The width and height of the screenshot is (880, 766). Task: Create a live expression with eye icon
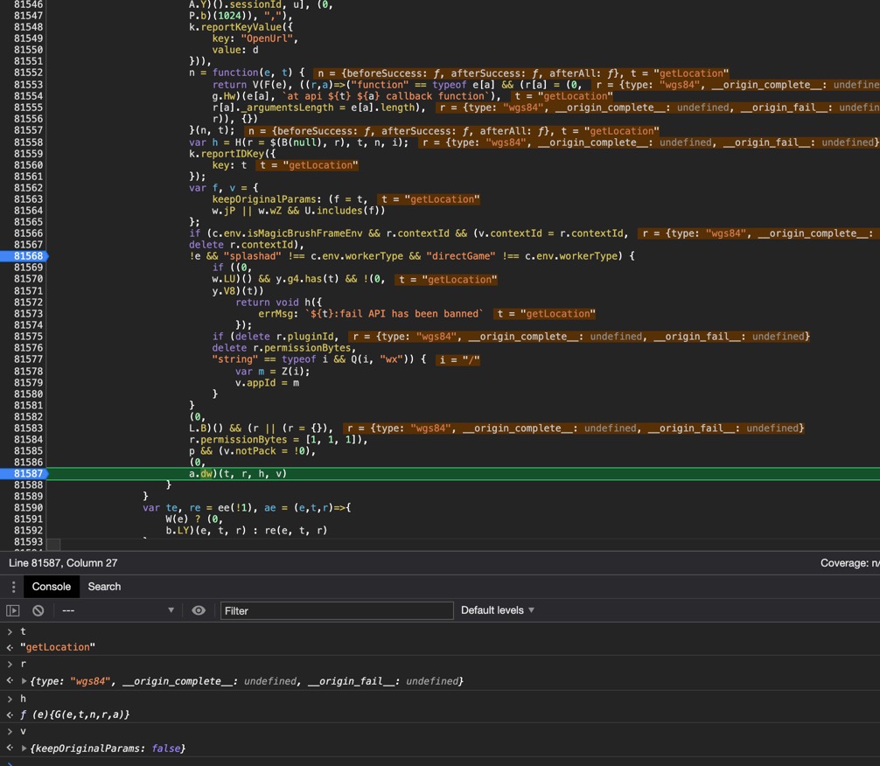pyautogui.click(x=199, y=610)
